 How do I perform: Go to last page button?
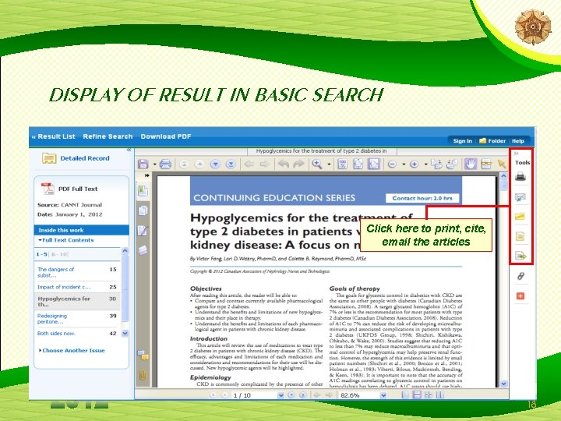pos(231,165)
